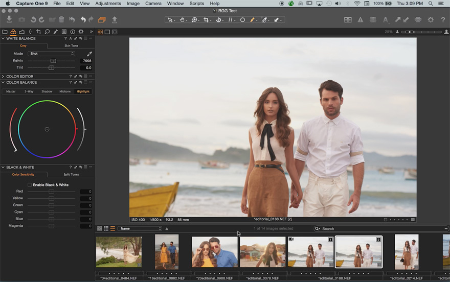This screenshot has width=450, height=282.
Task: Click the Export upload arrow icon
Action: point(115,19)
